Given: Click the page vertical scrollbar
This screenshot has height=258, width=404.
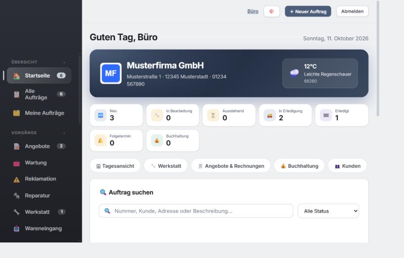Looking at the screenshot, I should click(378, 58).
